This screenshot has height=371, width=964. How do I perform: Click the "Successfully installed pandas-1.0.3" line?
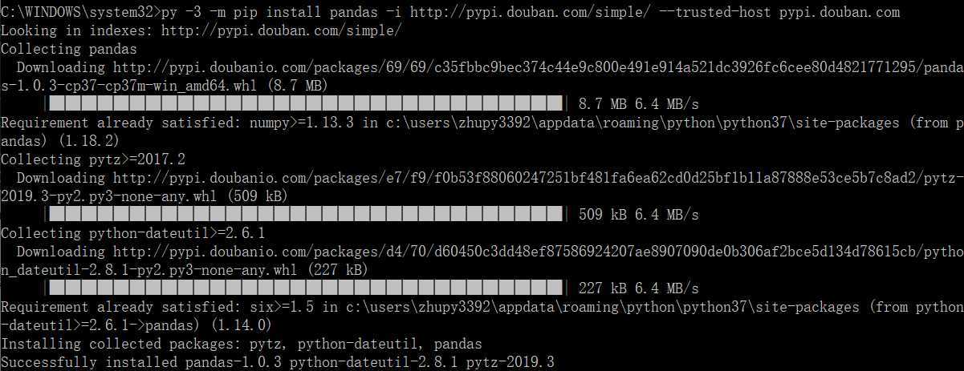tap(278, 362)
